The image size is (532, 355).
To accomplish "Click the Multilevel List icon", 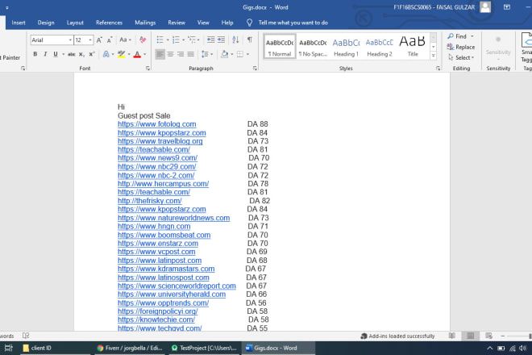I will pyautogui.click(x=192, y=40).
